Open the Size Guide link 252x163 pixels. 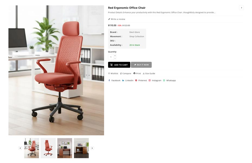(149, 73)
